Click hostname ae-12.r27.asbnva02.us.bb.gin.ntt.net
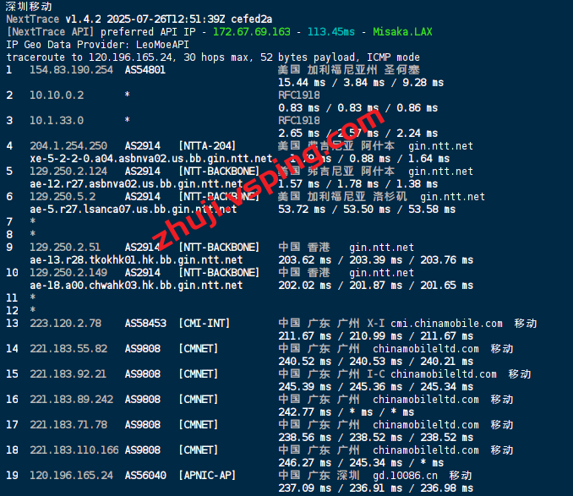 pos(136,183)
